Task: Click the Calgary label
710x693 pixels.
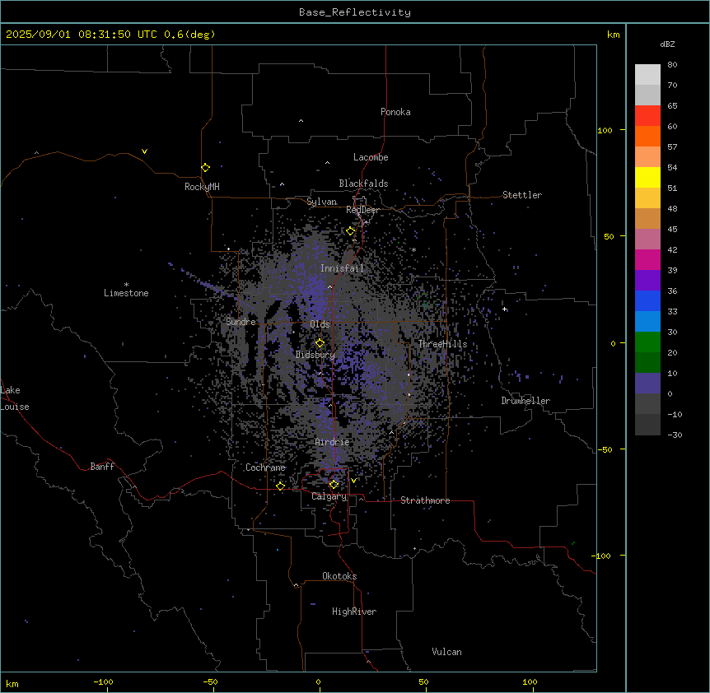Action: point(329,496)
